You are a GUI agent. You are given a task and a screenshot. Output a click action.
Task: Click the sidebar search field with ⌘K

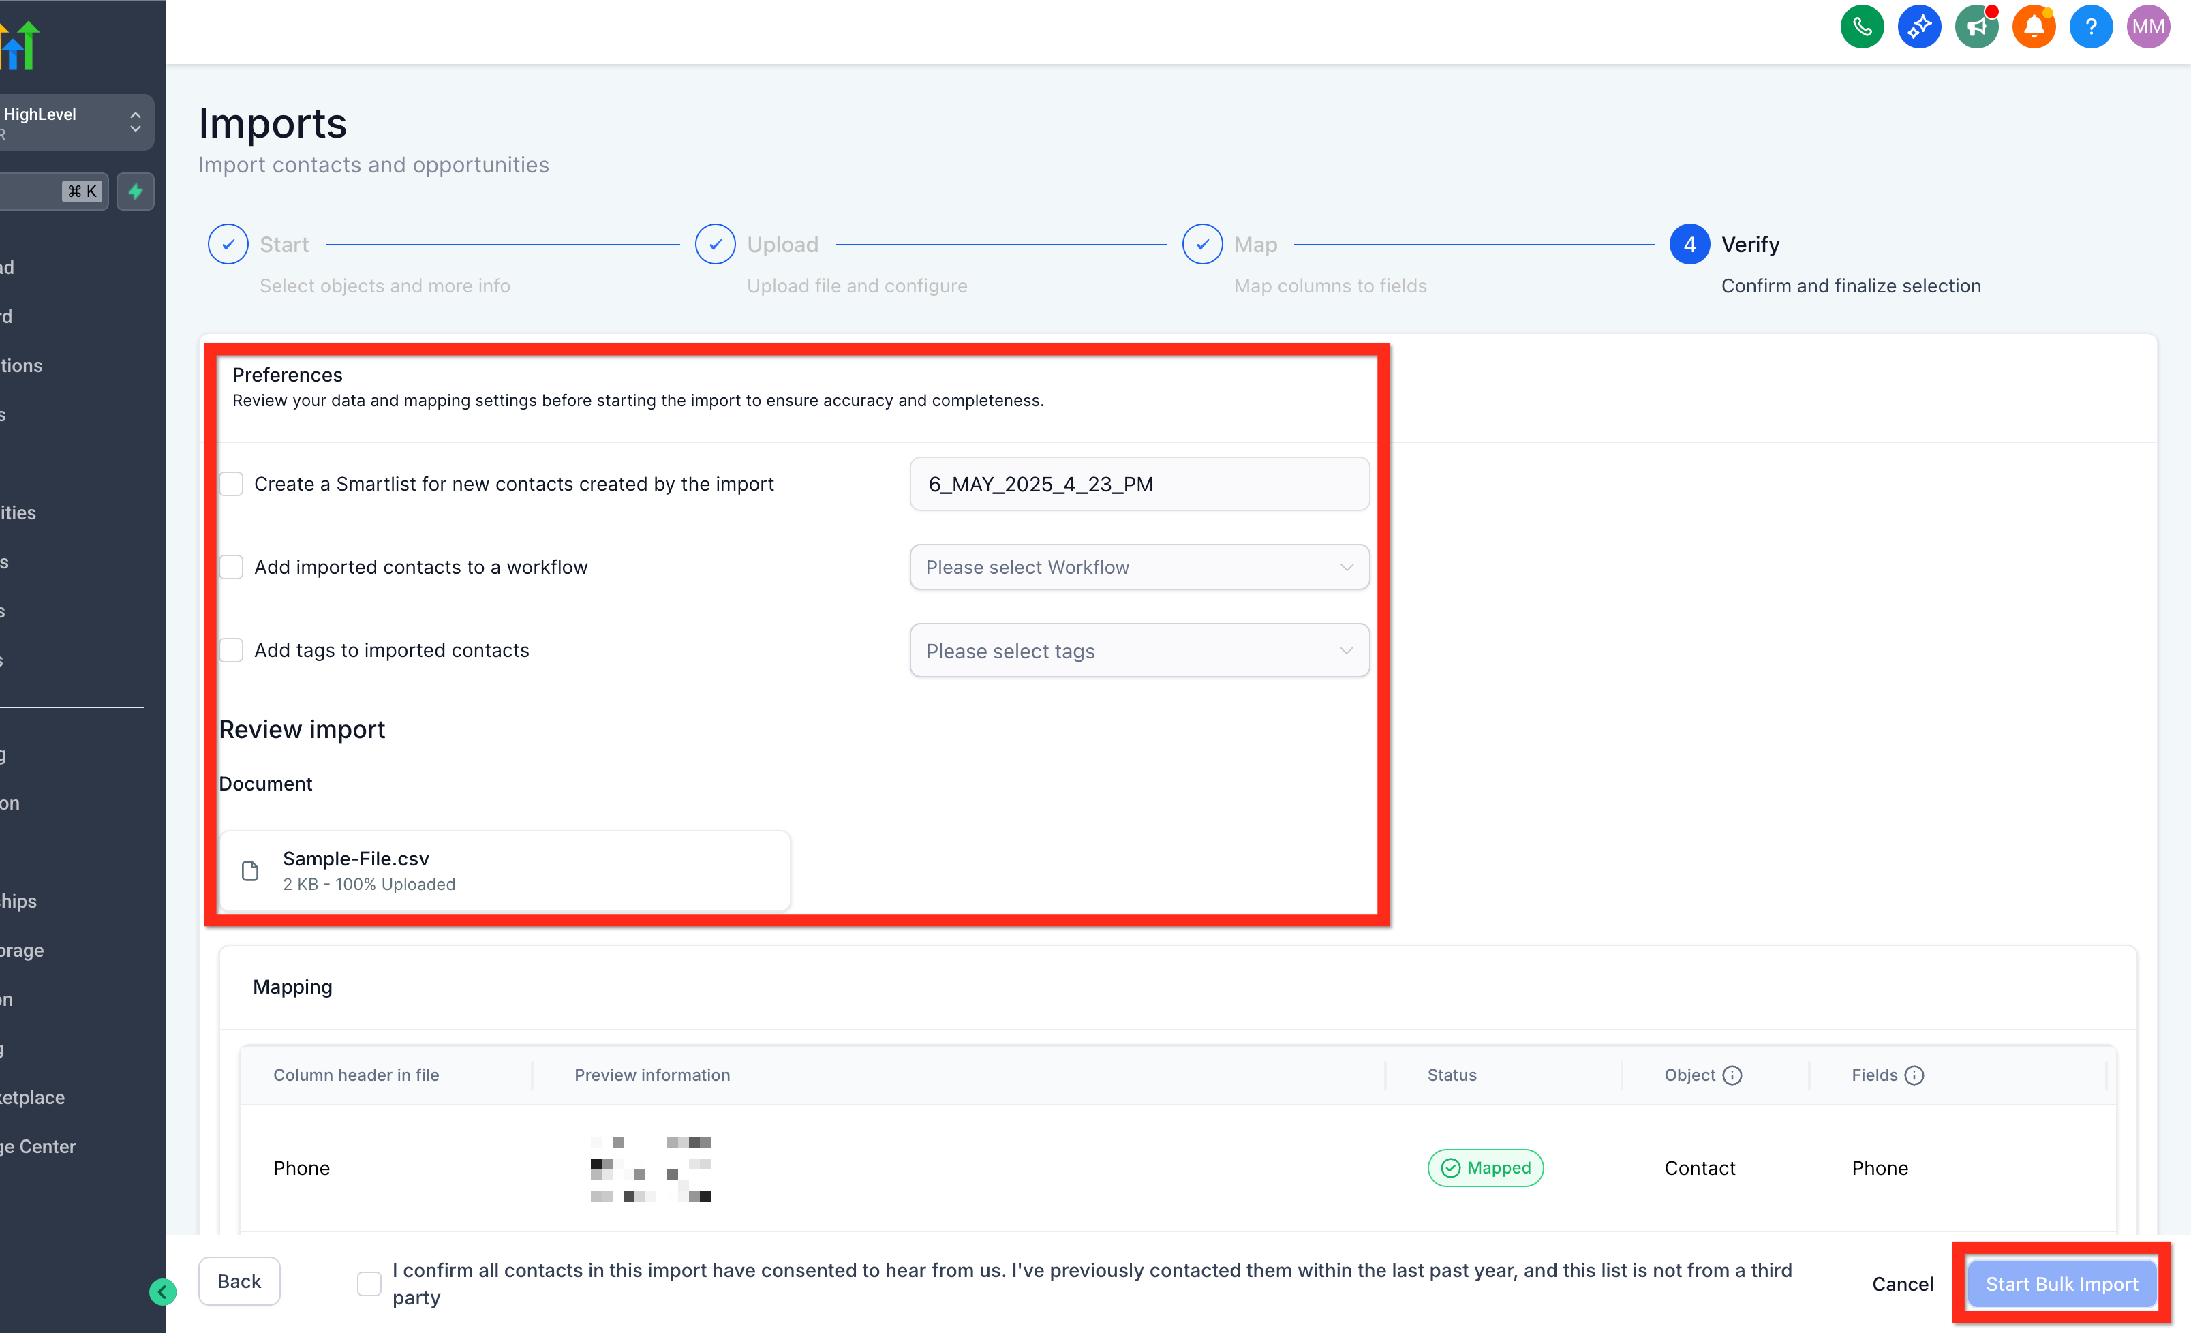(x=53, y=191)
